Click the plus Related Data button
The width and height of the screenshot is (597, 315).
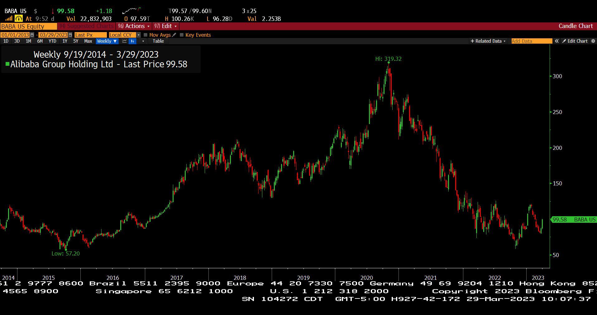pos(488,41)
